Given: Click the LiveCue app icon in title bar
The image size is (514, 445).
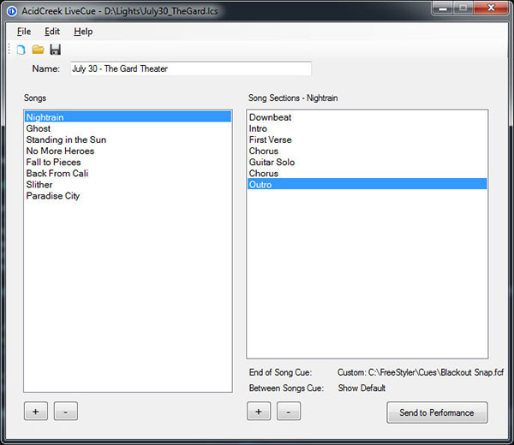Looking at the screenshot, I should [x=12, y=10].
